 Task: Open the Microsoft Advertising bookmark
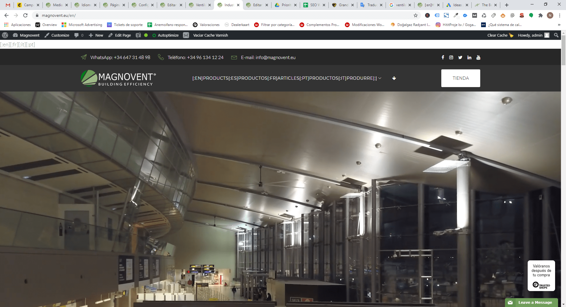[x=82, y=25]
